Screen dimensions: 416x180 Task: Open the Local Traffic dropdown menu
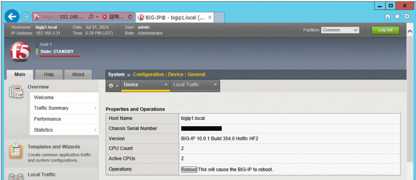(195, 85)
